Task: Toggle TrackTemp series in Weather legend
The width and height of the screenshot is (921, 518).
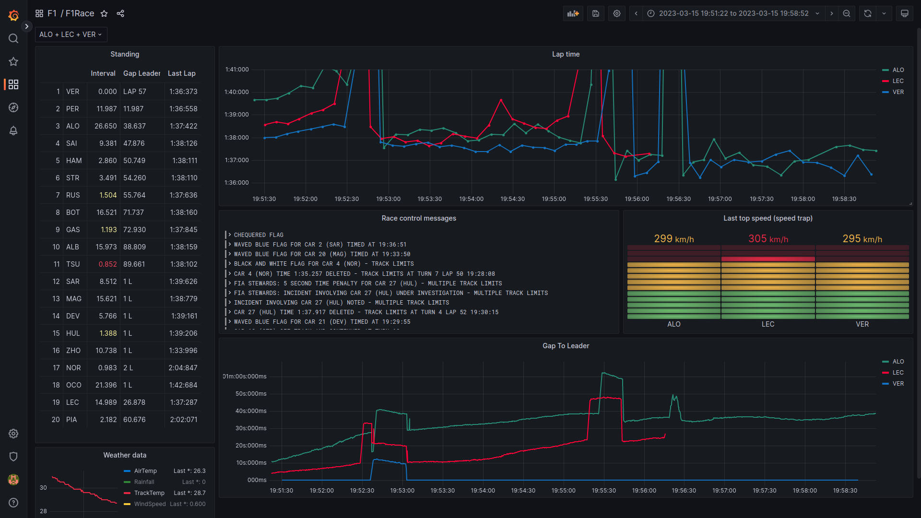Action: click(149, 493)
